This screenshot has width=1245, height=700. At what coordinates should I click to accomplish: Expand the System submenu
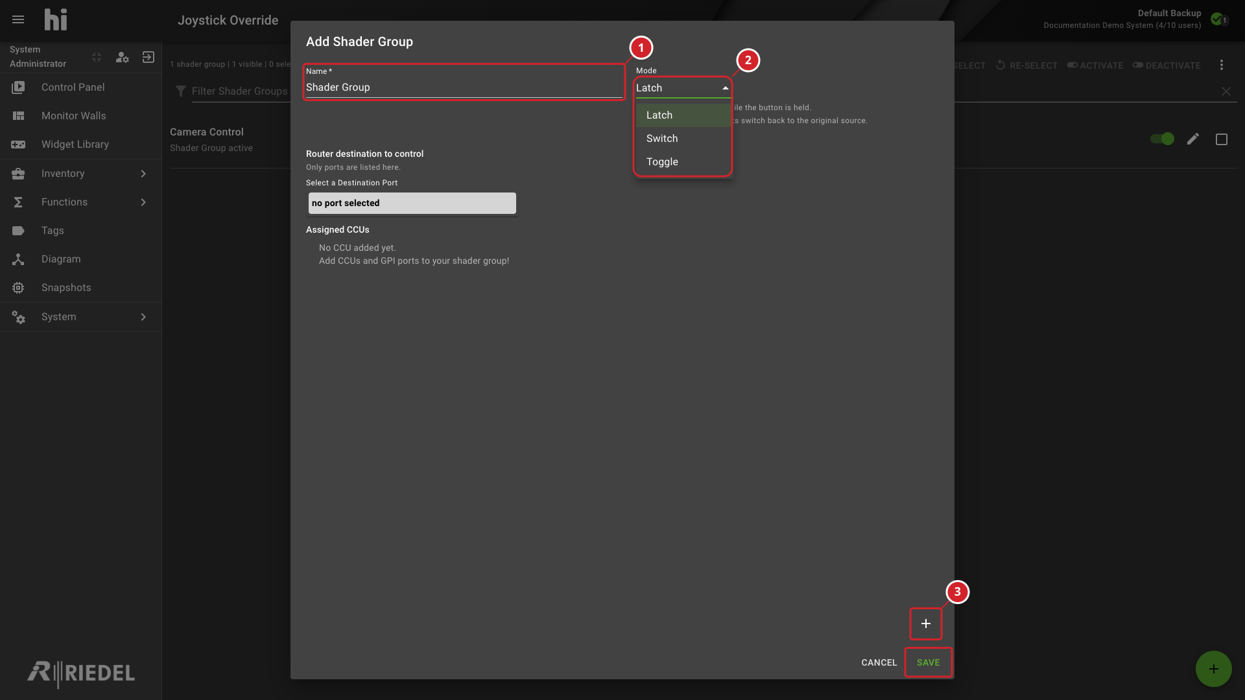coord(81,316)
